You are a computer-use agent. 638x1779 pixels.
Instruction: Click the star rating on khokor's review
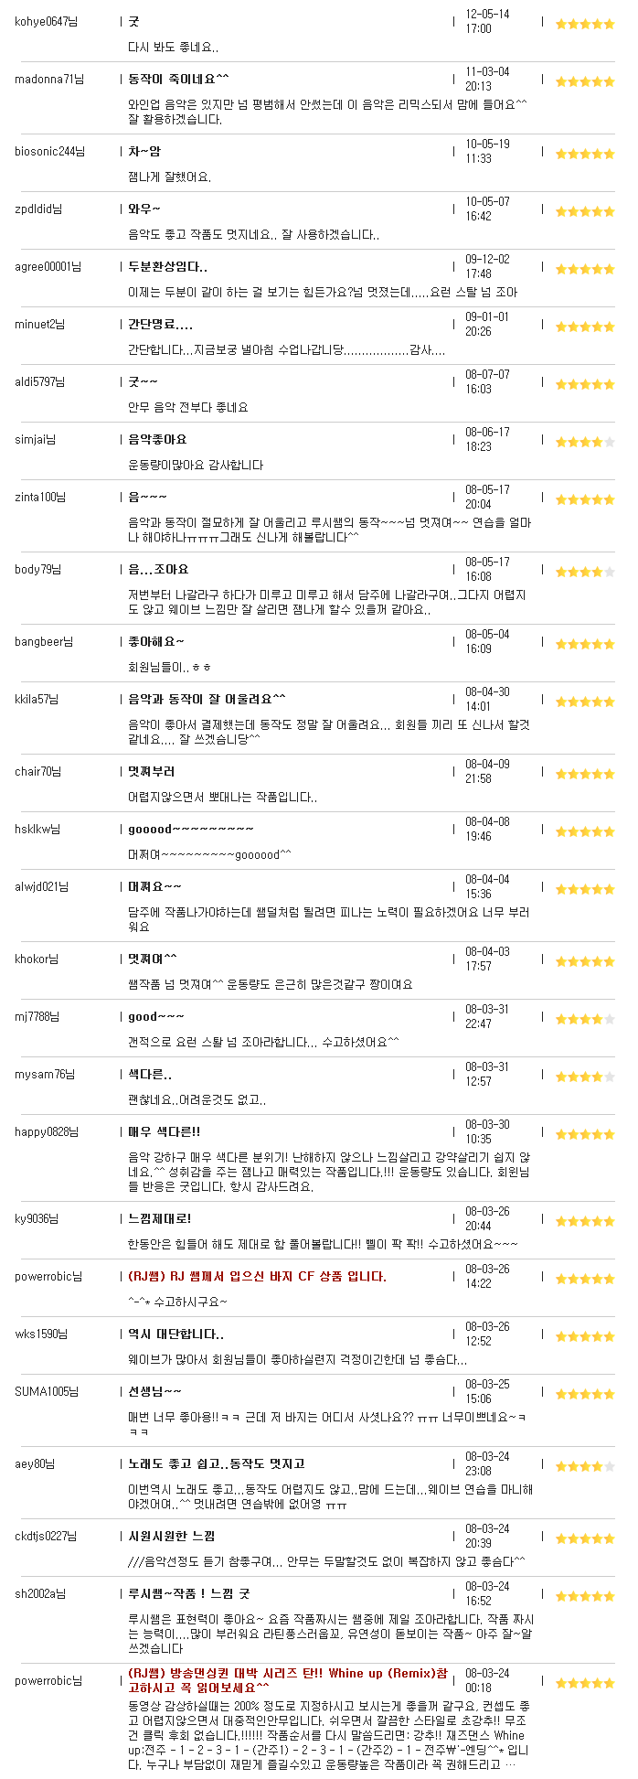585,962
